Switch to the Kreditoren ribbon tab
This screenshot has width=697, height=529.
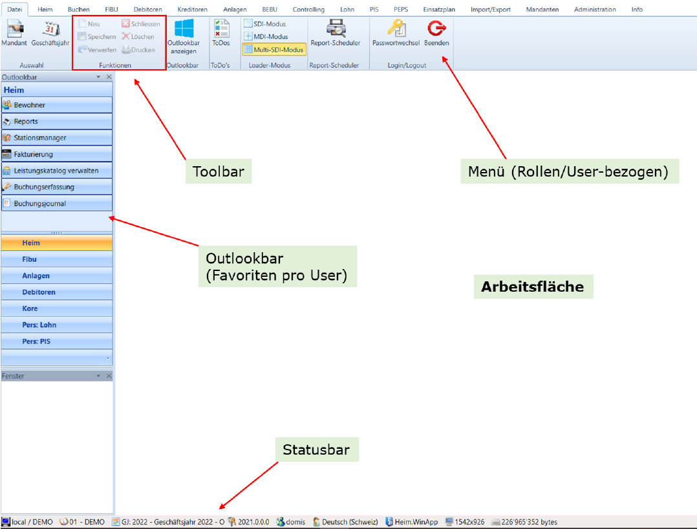tap(192, 10)
